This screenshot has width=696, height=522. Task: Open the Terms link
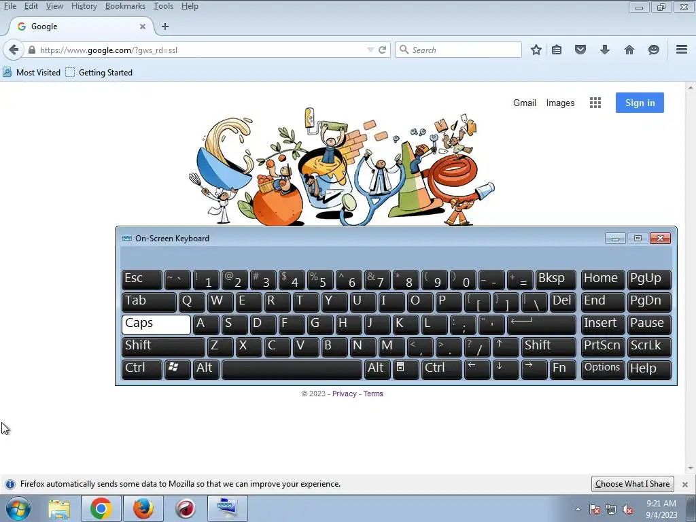[373, 394]
